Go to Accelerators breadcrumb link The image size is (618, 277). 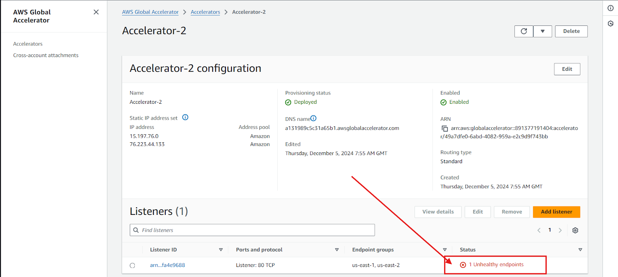[205, 12]
